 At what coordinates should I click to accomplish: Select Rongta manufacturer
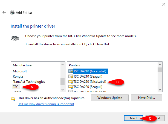(18, 76)
